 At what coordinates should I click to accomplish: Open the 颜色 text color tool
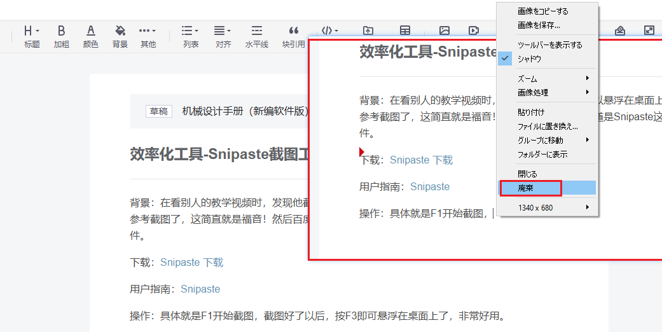(x=90, y=36)
